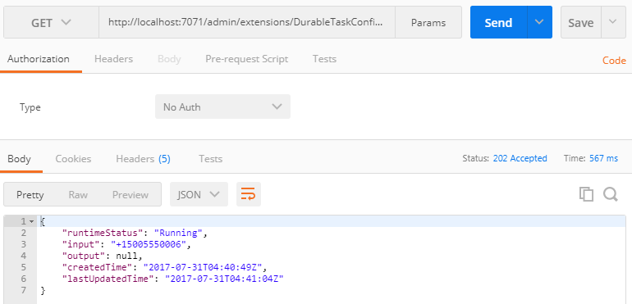The image size is (632, 304).
Task: Click the request URL field
Action: 247,23
